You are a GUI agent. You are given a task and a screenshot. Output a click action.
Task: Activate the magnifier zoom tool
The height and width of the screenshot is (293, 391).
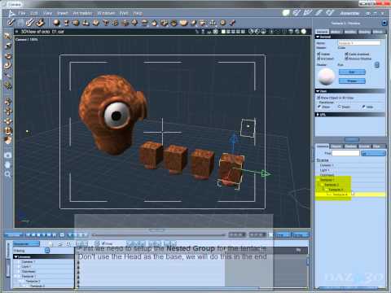(8, 174)
